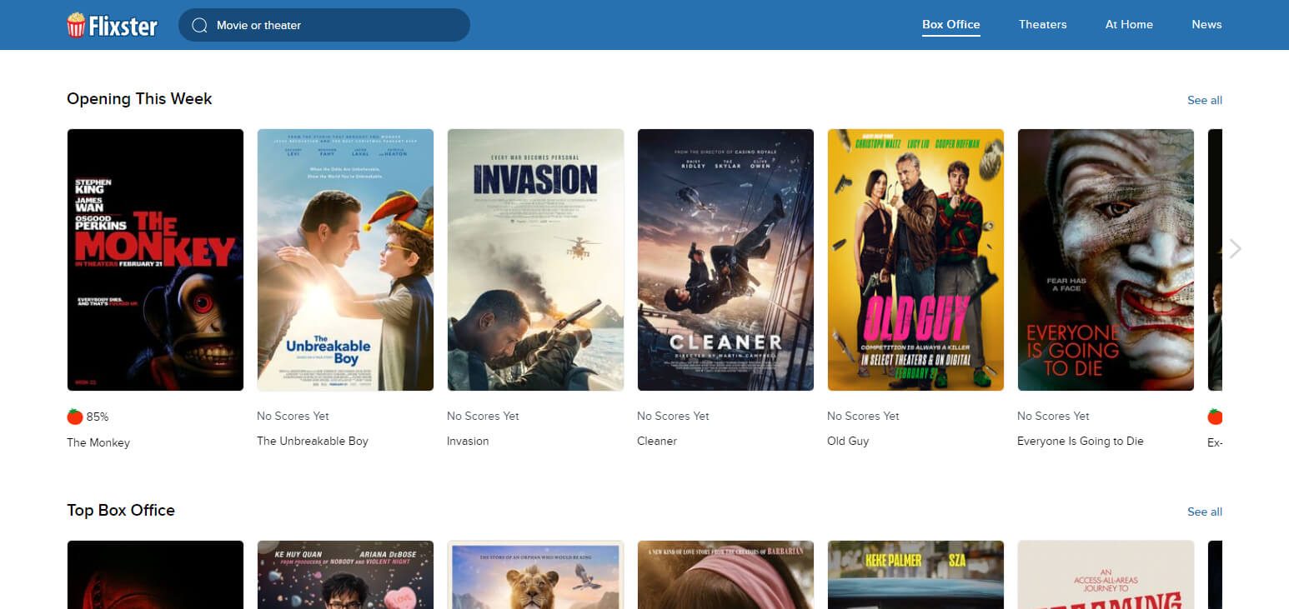Open the Invasion movie poster

(535, 260)
